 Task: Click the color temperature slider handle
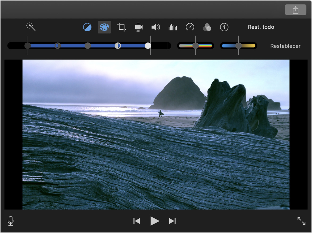click(x=238, y=46)
